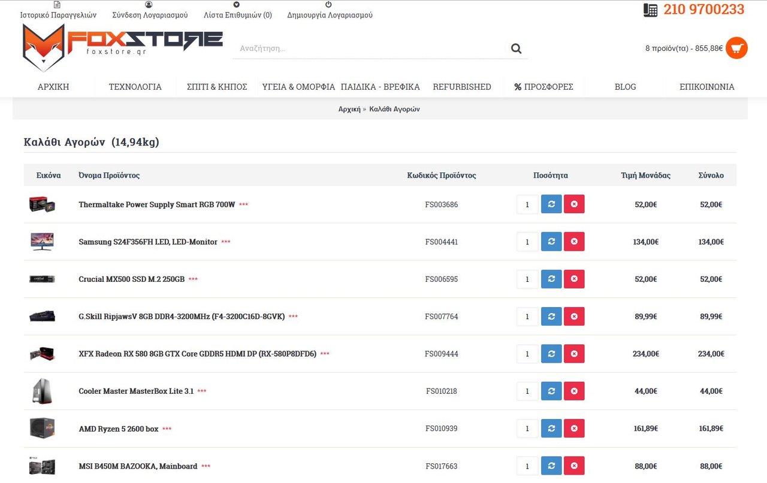
Task: Open the orange shopping cart icon
Action: click(736, 48)
